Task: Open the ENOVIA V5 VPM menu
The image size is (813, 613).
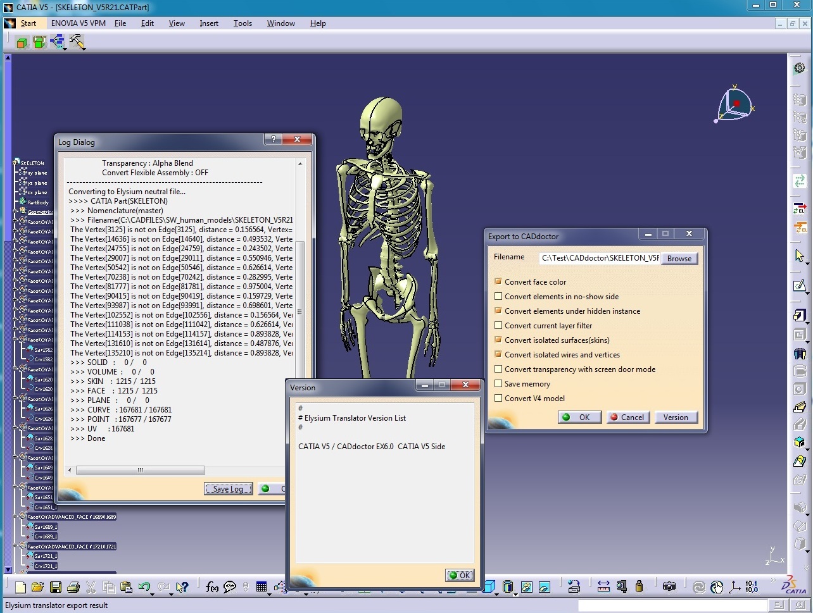Action: 79,23
